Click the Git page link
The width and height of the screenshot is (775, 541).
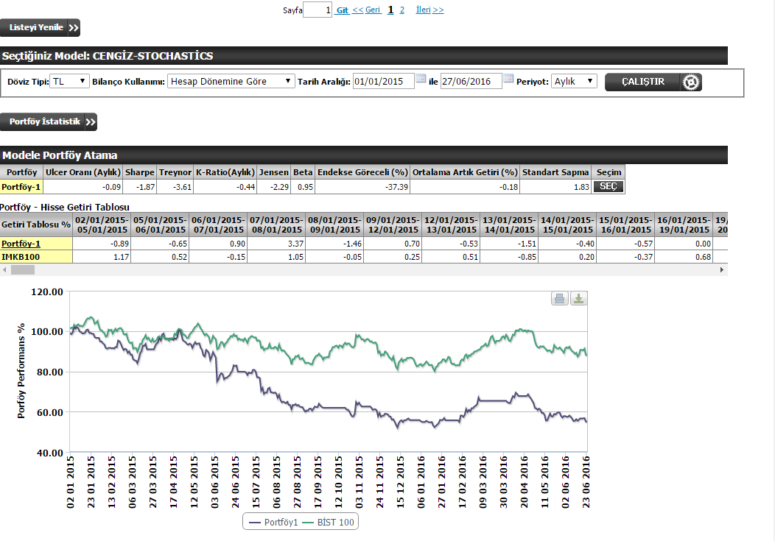point(343,10)
